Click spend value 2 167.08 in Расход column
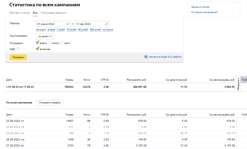The width and height of the screenshot is (247, 149). (141, 146)
